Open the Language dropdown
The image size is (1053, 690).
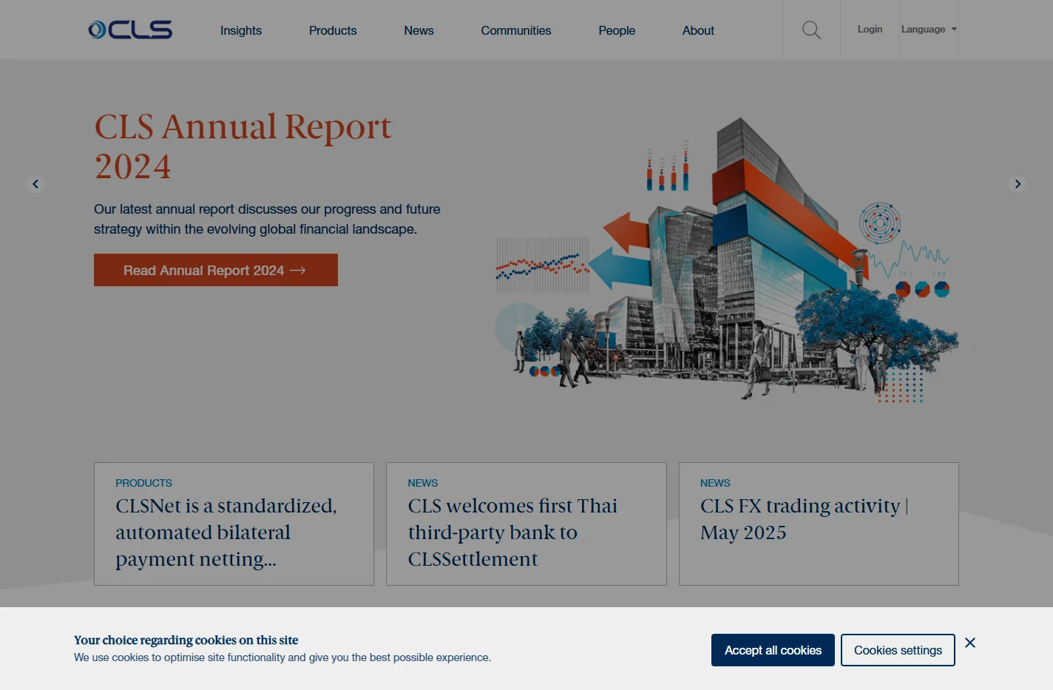[929, 30]
